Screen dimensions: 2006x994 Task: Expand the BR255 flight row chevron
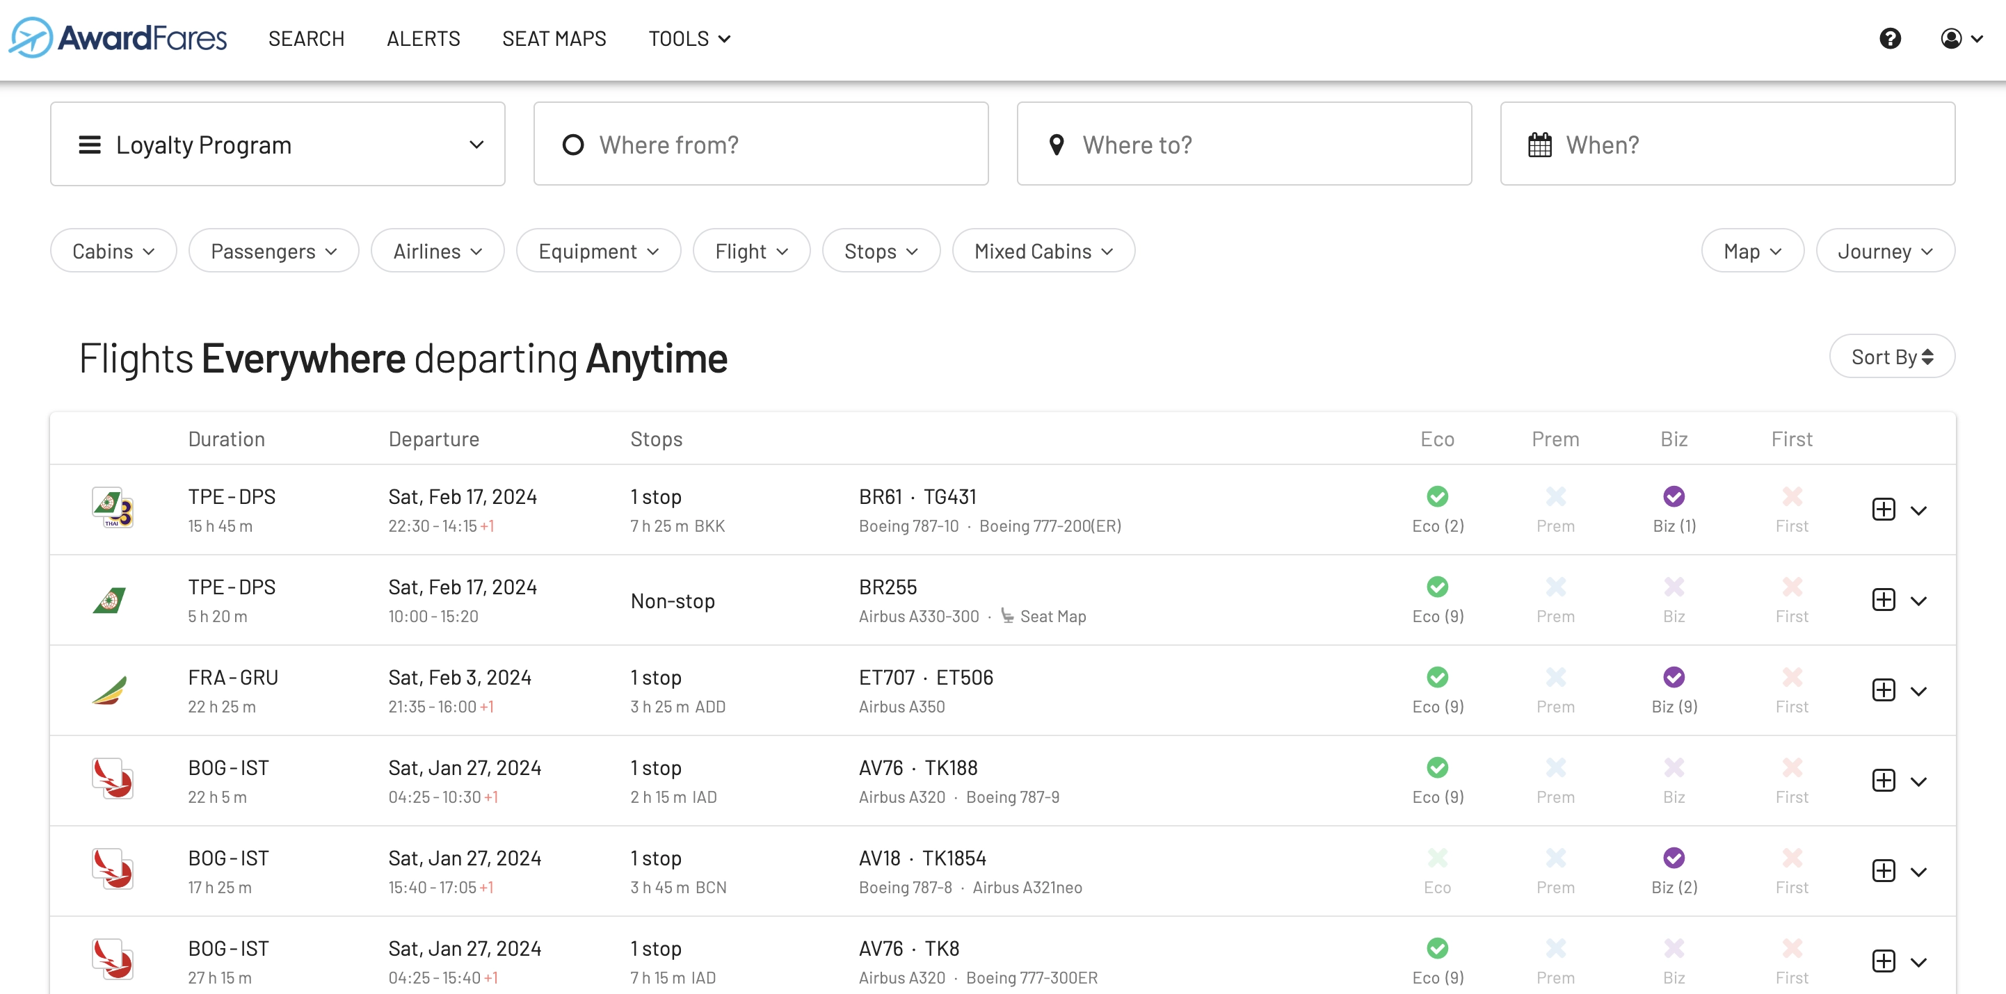click(x=1919, y=601)
